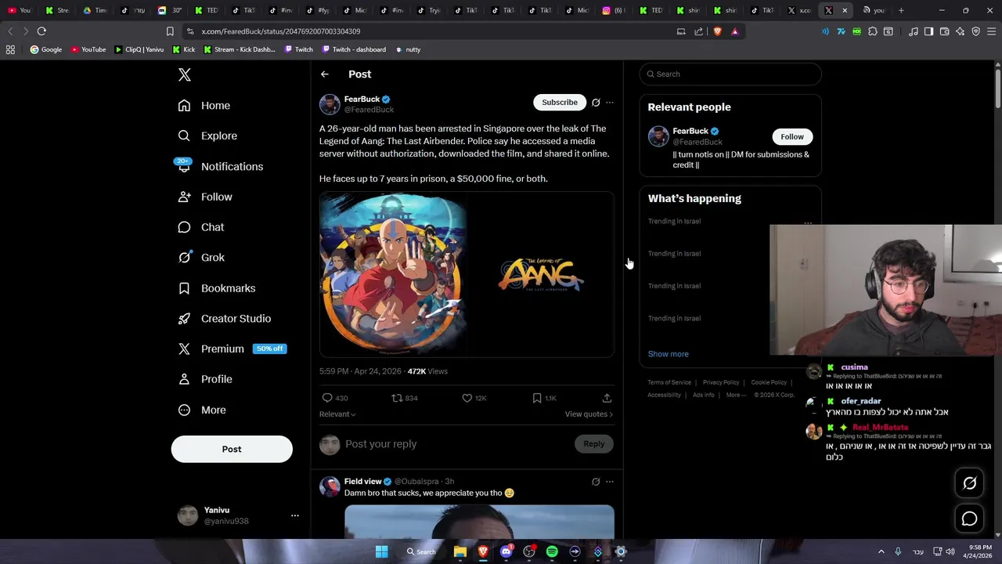This screenshot has width=1002, height=564.
Task: Open the Grok floating button
Action: 970,483
